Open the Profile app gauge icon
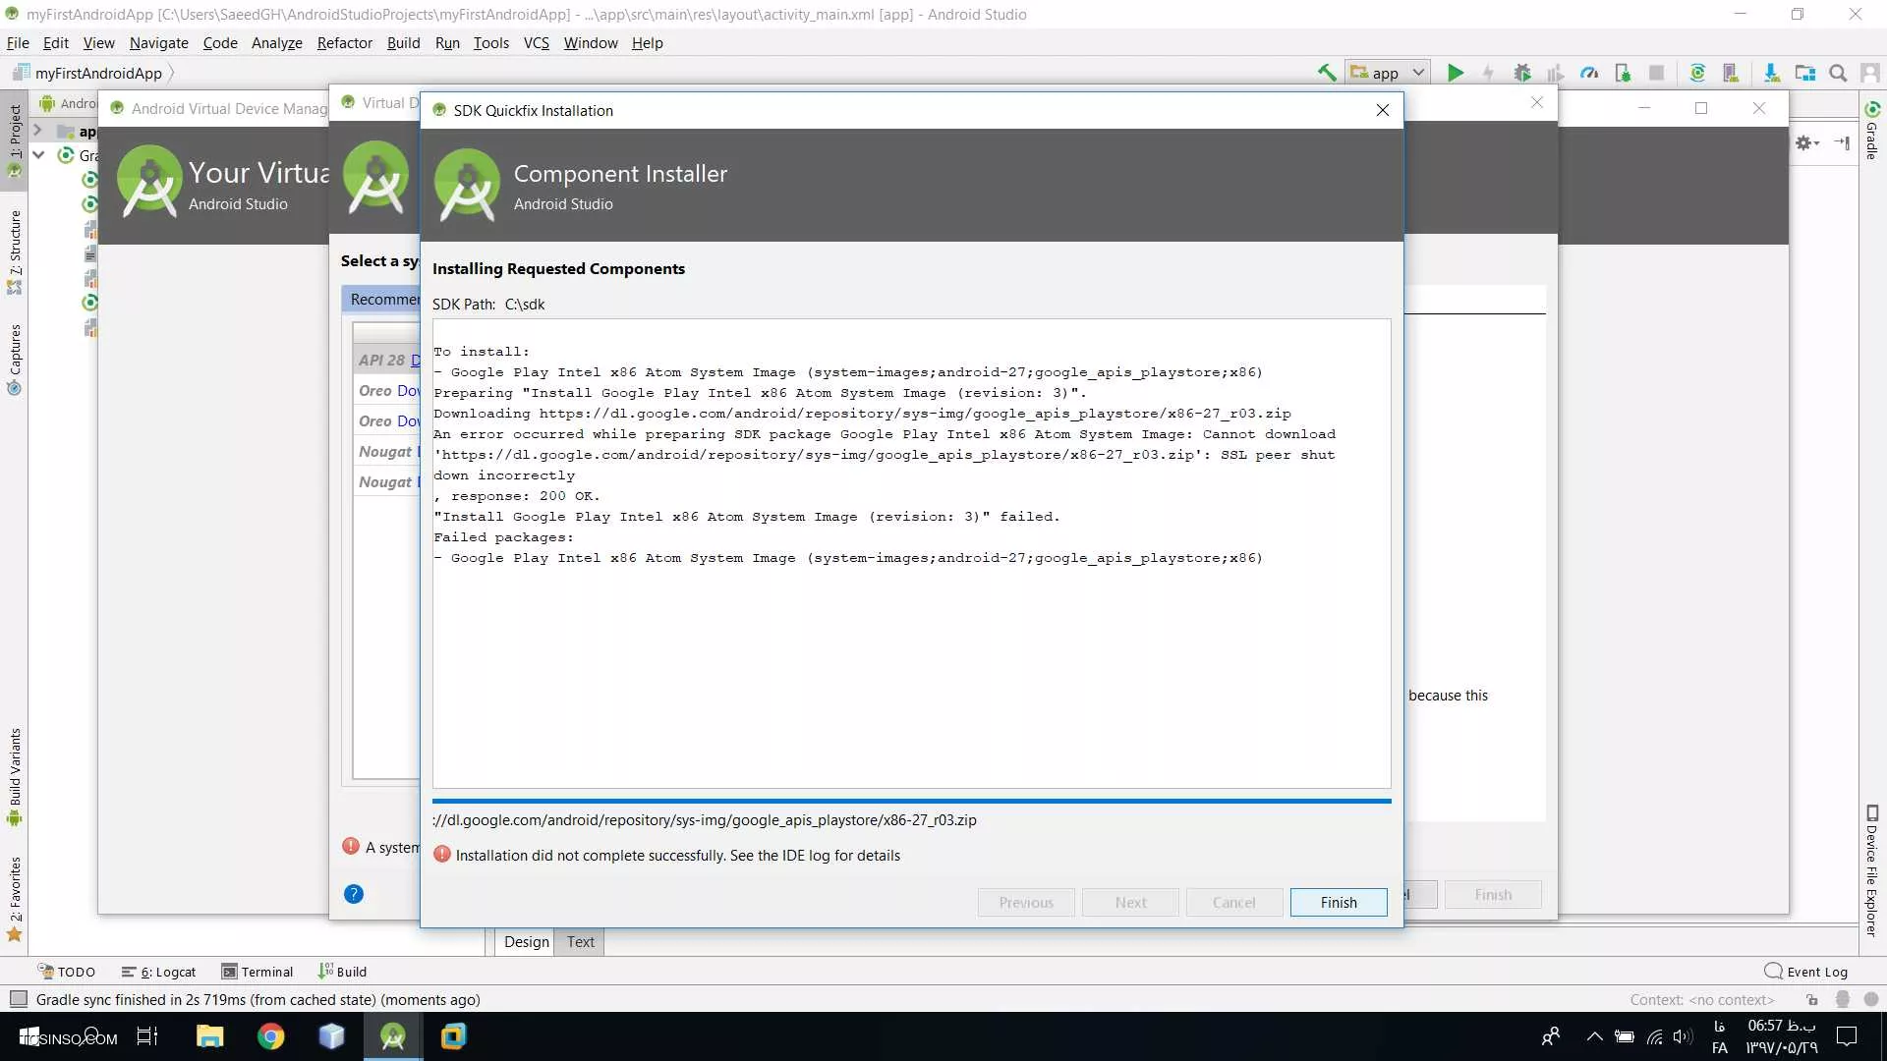The image size is (1887, 1061). click(1589, 73)
